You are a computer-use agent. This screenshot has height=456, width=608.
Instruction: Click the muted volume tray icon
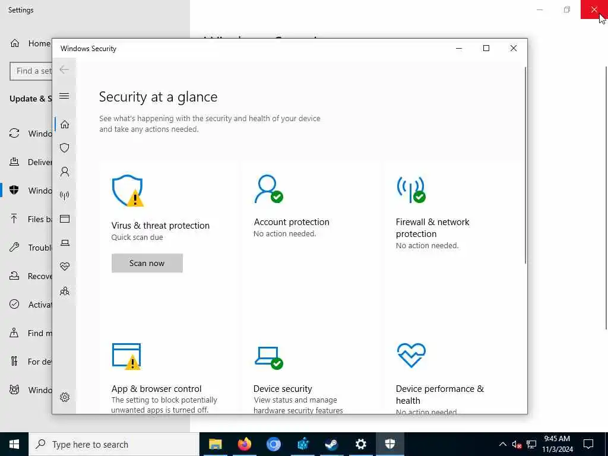tap(517, 444)
